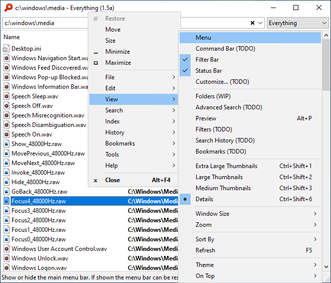The height and width of the screenshot is (283, 331).
Task: Click the Windows Feed Discovered.wav icon
Action: click(x=7, y=68)
